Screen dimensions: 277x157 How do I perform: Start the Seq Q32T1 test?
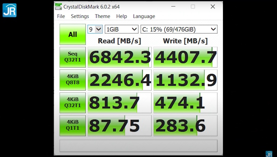(72, 57)
